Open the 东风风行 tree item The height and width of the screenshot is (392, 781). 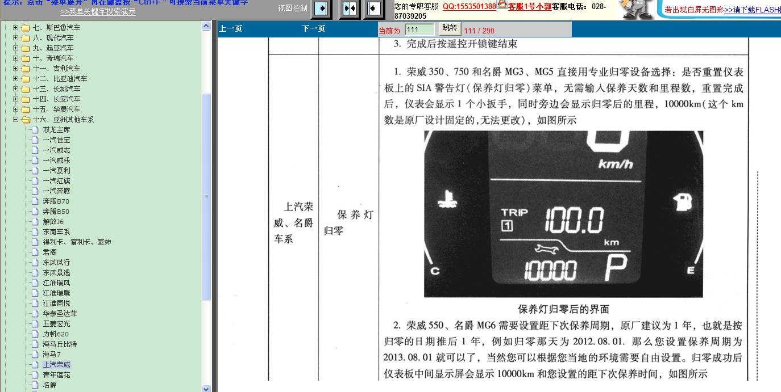57,263
